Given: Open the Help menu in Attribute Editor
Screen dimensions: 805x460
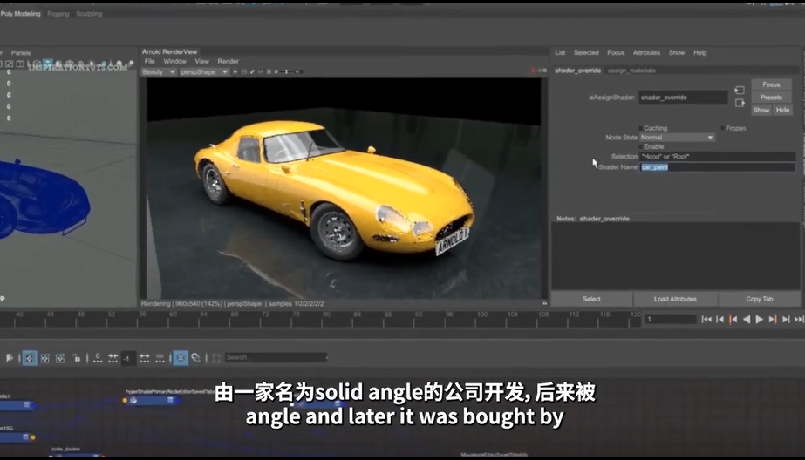Looking at the screenshot, I should coord(699,53).
